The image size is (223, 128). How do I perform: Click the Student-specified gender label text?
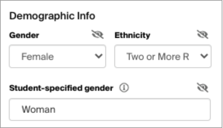61,88
